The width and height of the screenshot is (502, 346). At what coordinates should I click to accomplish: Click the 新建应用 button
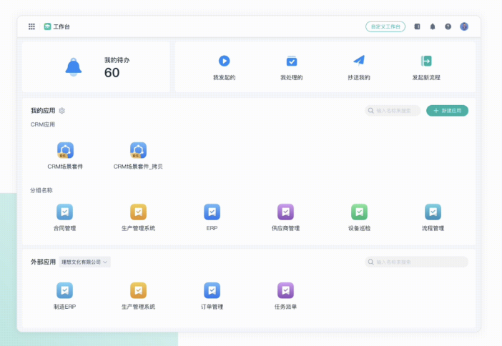(447, 111)
